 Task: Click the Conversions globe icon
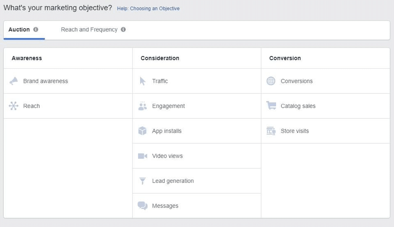(x=271, y=81)
